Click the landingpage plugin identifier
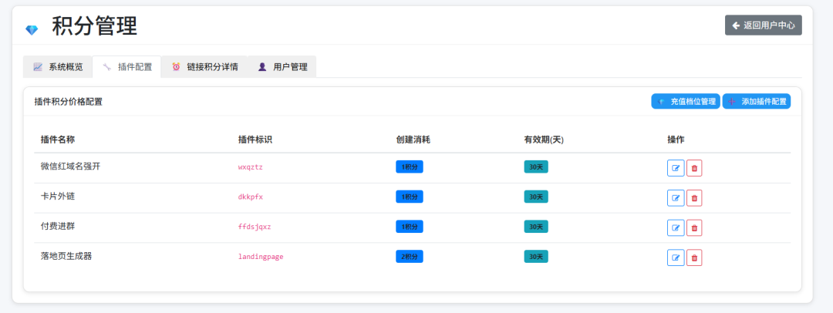Image resolution: width=833 pixels, height=313 pixels. click(x=261, y=257)
